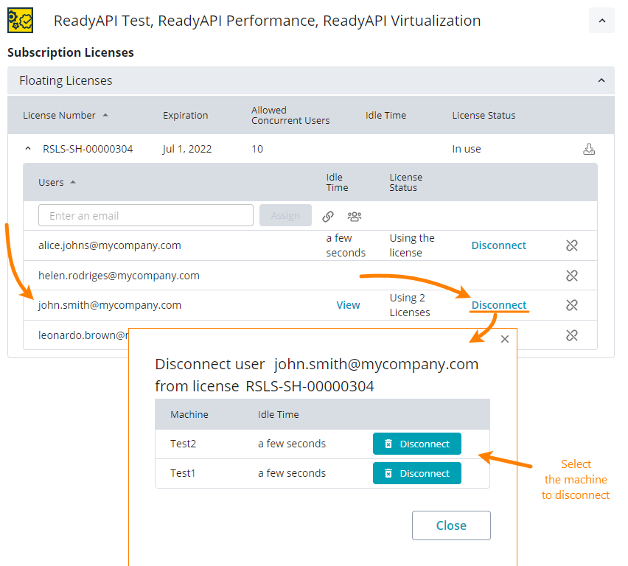Unassign john.smith@mycompany.com using the unlink icon
Viewport: 628px width, 566px height.
point(571,305)
